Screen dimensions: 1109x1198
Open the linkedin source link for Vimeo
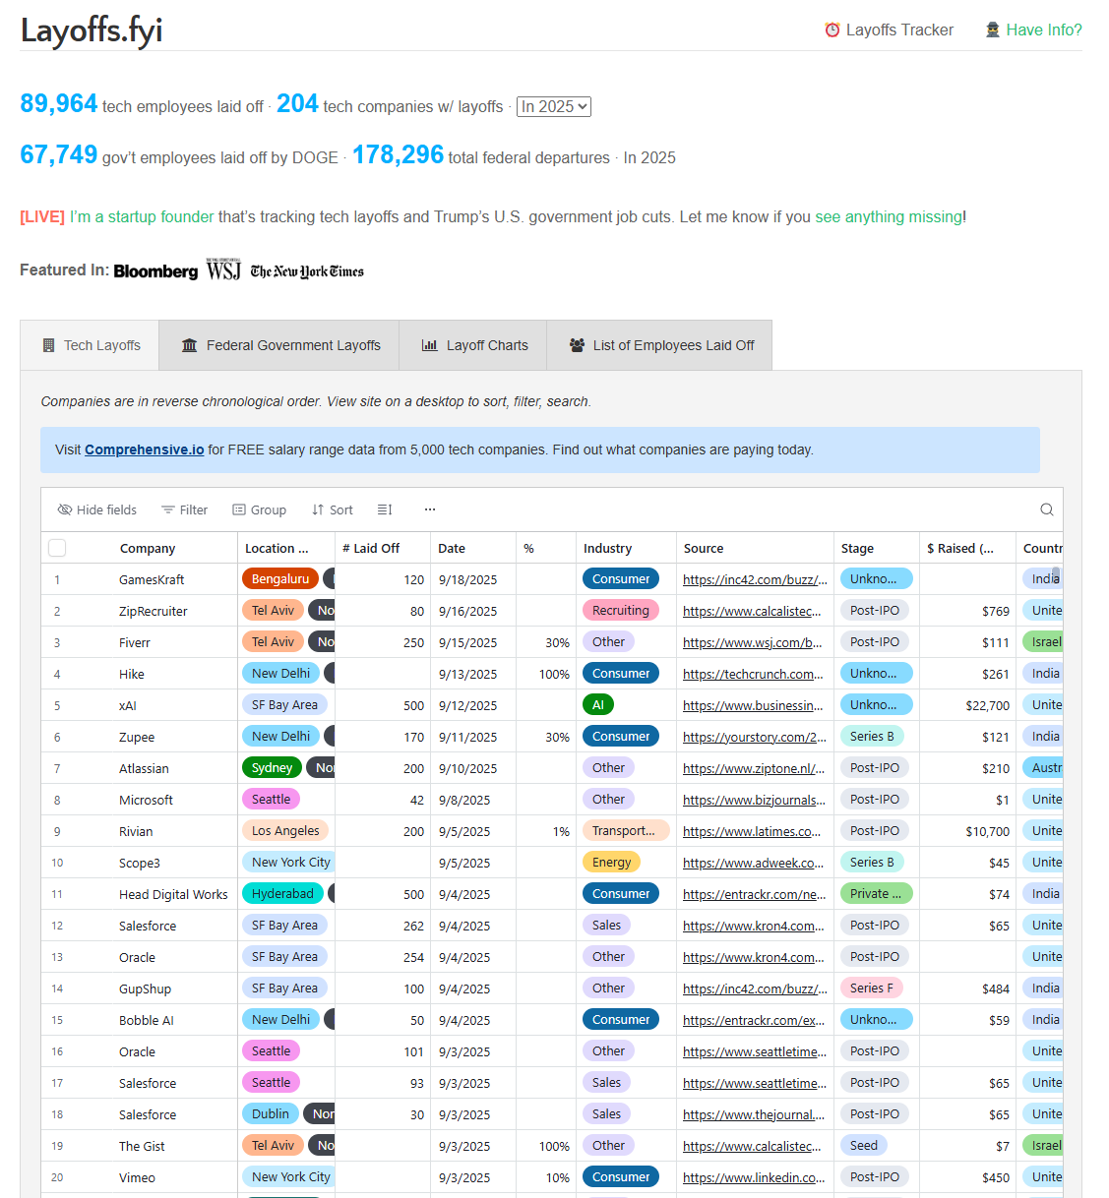pos(754,1177)
